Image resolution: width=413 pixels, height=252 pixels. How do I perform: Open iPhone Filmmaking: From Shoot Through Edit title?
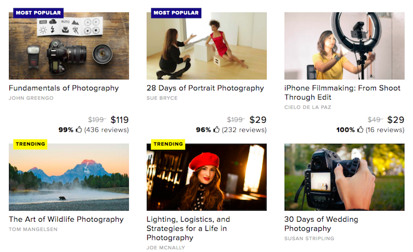coord(342,93)
